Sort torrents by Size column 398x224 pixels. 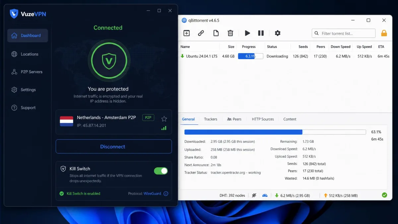click(x=231, y=47)
